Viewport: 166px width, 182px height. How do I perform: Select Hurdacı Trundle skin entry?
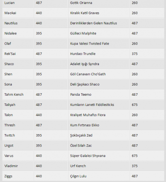[x=83, y=54]
